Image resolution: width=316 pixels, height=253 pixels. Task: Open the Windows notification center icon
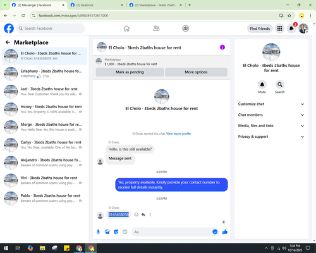[x=308, y=248]
